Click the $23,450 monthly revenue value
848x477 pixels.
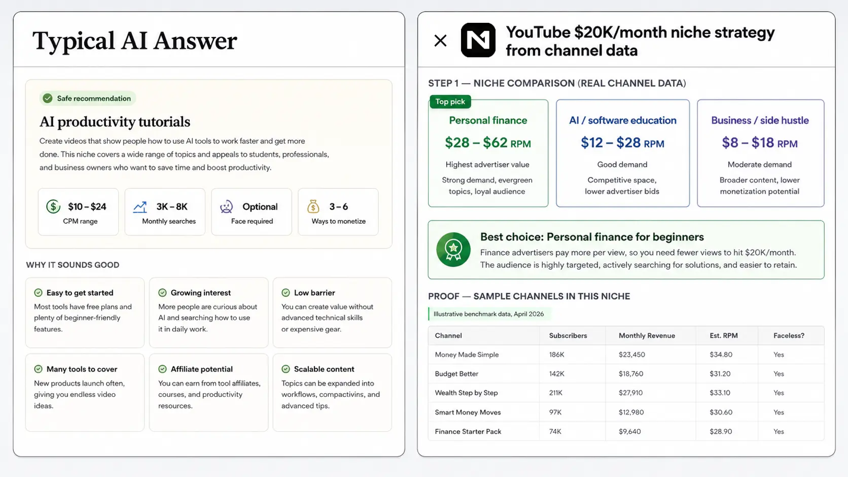coord(632,355)
